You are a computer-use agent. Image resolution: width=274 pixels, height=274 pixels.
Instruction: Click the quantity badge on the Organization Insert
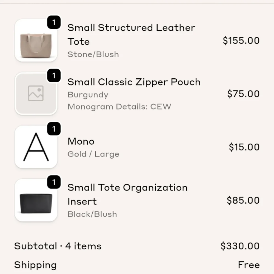[x=54, y=182]
